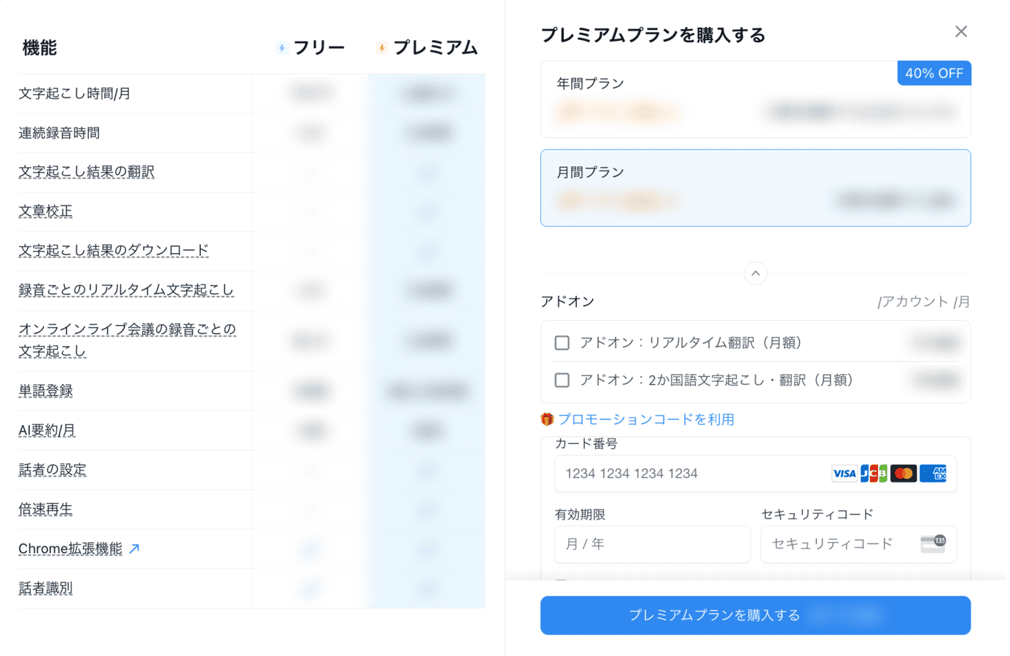Focus the 有効期限 month/year field
1010x656 pixels.
[653, 544]
